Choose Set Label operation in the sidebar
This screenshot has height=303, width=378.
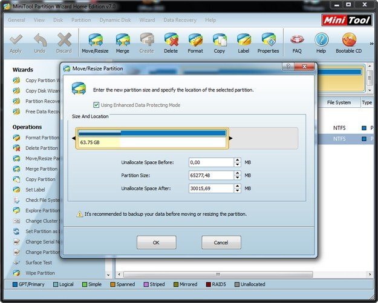(29, 190)
